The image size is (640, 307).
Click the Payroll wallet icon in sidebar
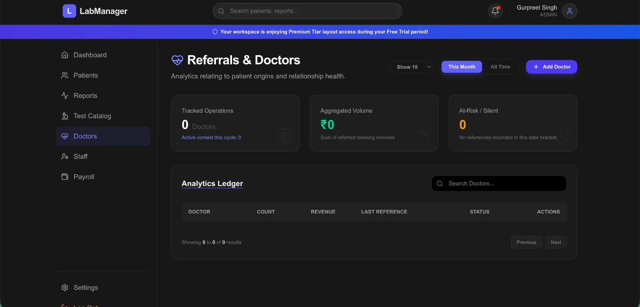click(65, 177)
